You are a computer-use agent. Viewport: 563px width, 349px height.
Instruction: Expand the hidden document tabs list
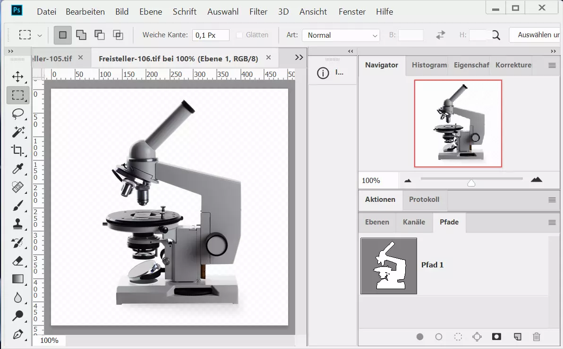coord(299,58)
